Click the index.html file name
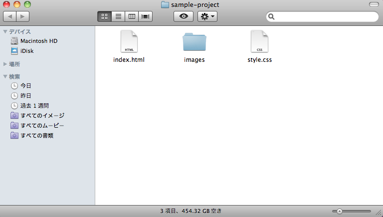 [129, 60]
